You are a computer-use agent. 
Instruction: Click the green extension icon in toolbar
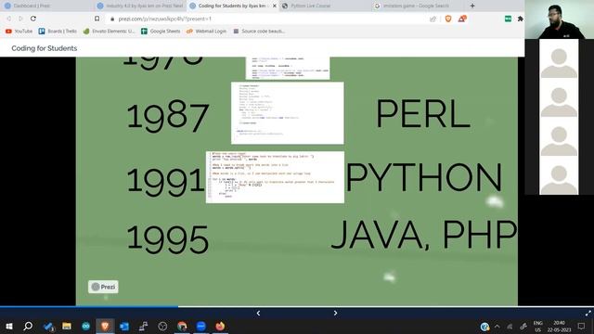(508, 19)
